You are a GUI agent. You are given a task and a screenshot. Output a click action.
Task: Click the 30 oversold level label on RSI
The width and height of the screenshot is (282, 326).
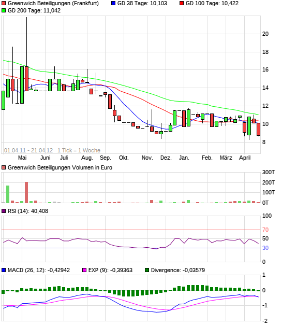tap(265, 248)
